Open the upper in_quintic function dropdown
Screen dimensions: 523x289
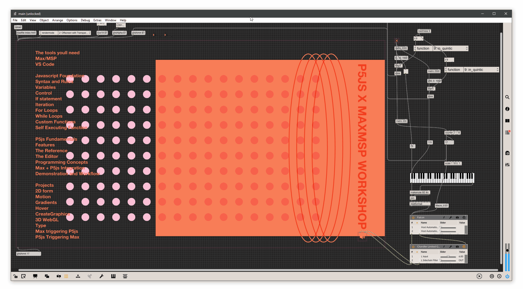(450, 48)
